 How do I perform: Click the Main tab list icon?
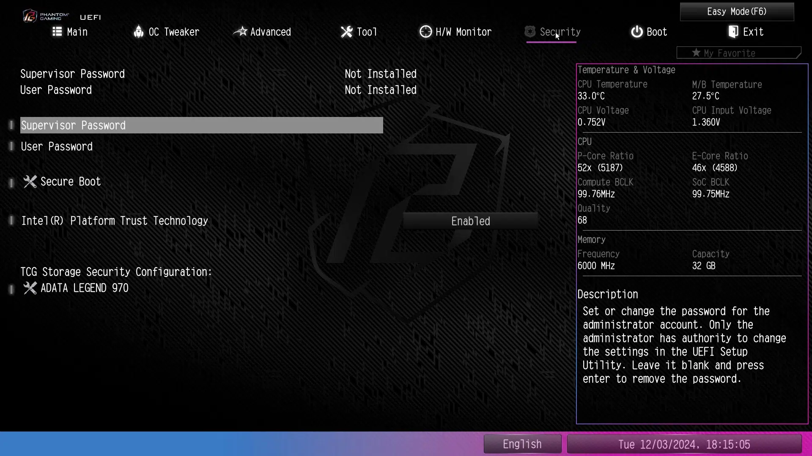57,32
